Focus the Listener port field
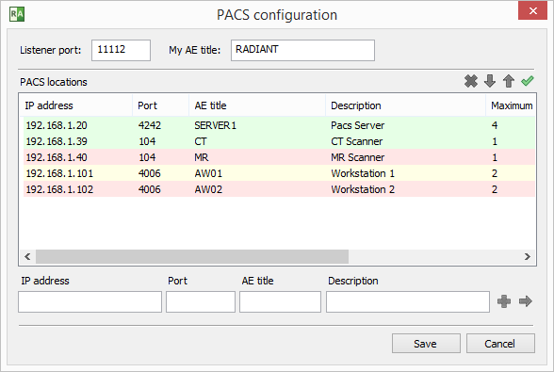This screenshot has height=372, width=554. coord(121,50)
